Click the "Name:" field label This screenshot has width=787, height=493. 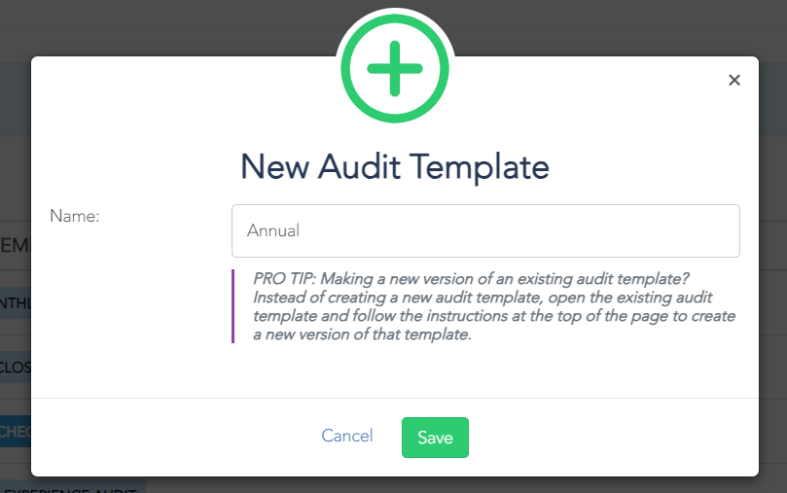[x=74, y=216]
